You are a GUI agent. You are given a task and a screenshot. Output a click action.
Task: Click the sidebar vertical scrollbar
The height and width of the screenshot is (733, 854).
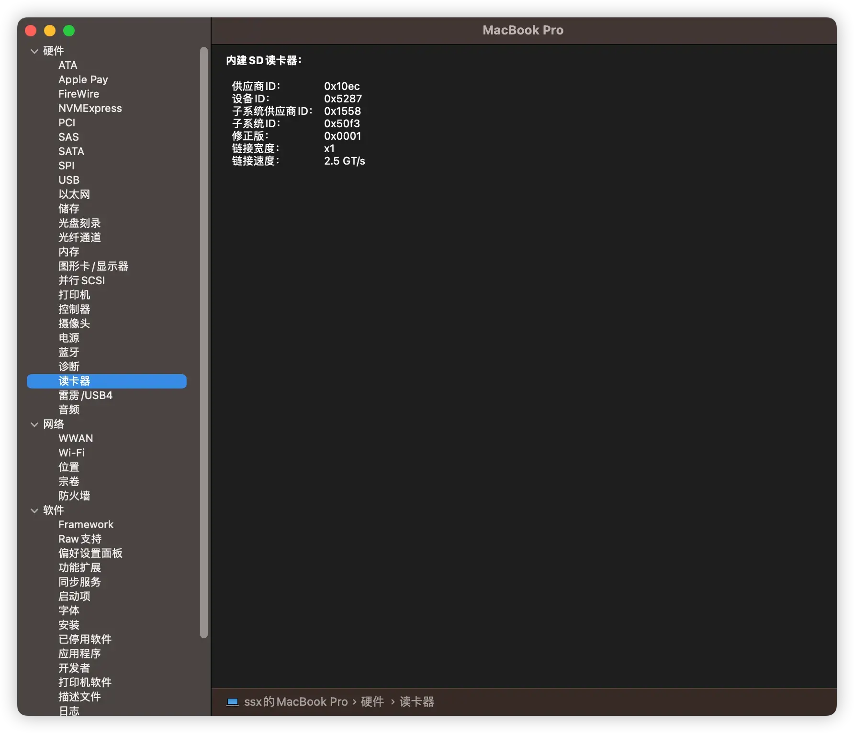[x=204, y=342]
